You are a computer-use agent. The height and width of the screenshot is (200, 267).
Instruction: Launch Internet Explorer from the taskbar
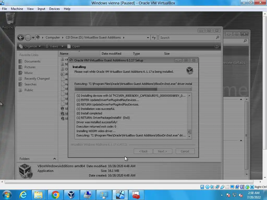[23, 195]
